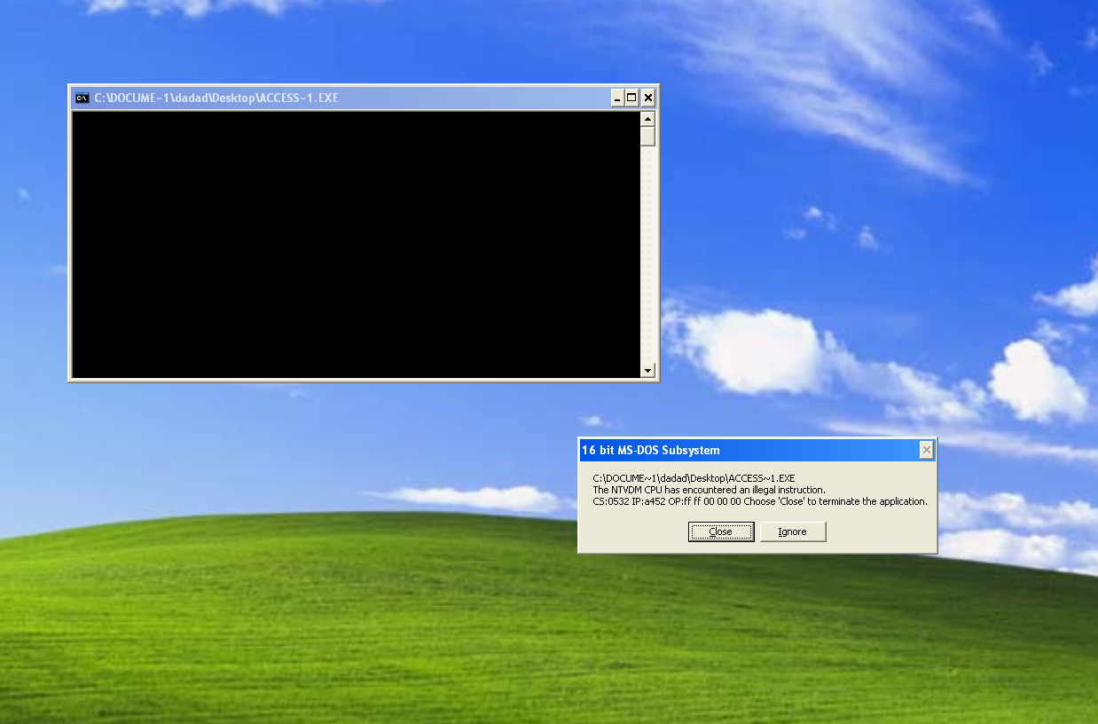This screenshot has width=1098, height=724.
Task: Close the ACCESS~1.EXE console window
Action: click(648, 98)
